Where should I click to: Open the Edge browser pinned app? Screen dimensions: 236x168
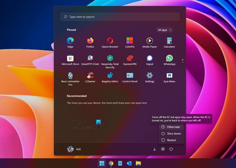[x=70, y=43]
